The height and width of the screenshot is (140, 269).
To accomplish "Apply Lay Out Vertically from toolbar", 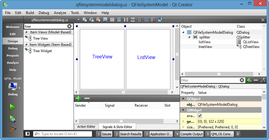I will (119, 20).
